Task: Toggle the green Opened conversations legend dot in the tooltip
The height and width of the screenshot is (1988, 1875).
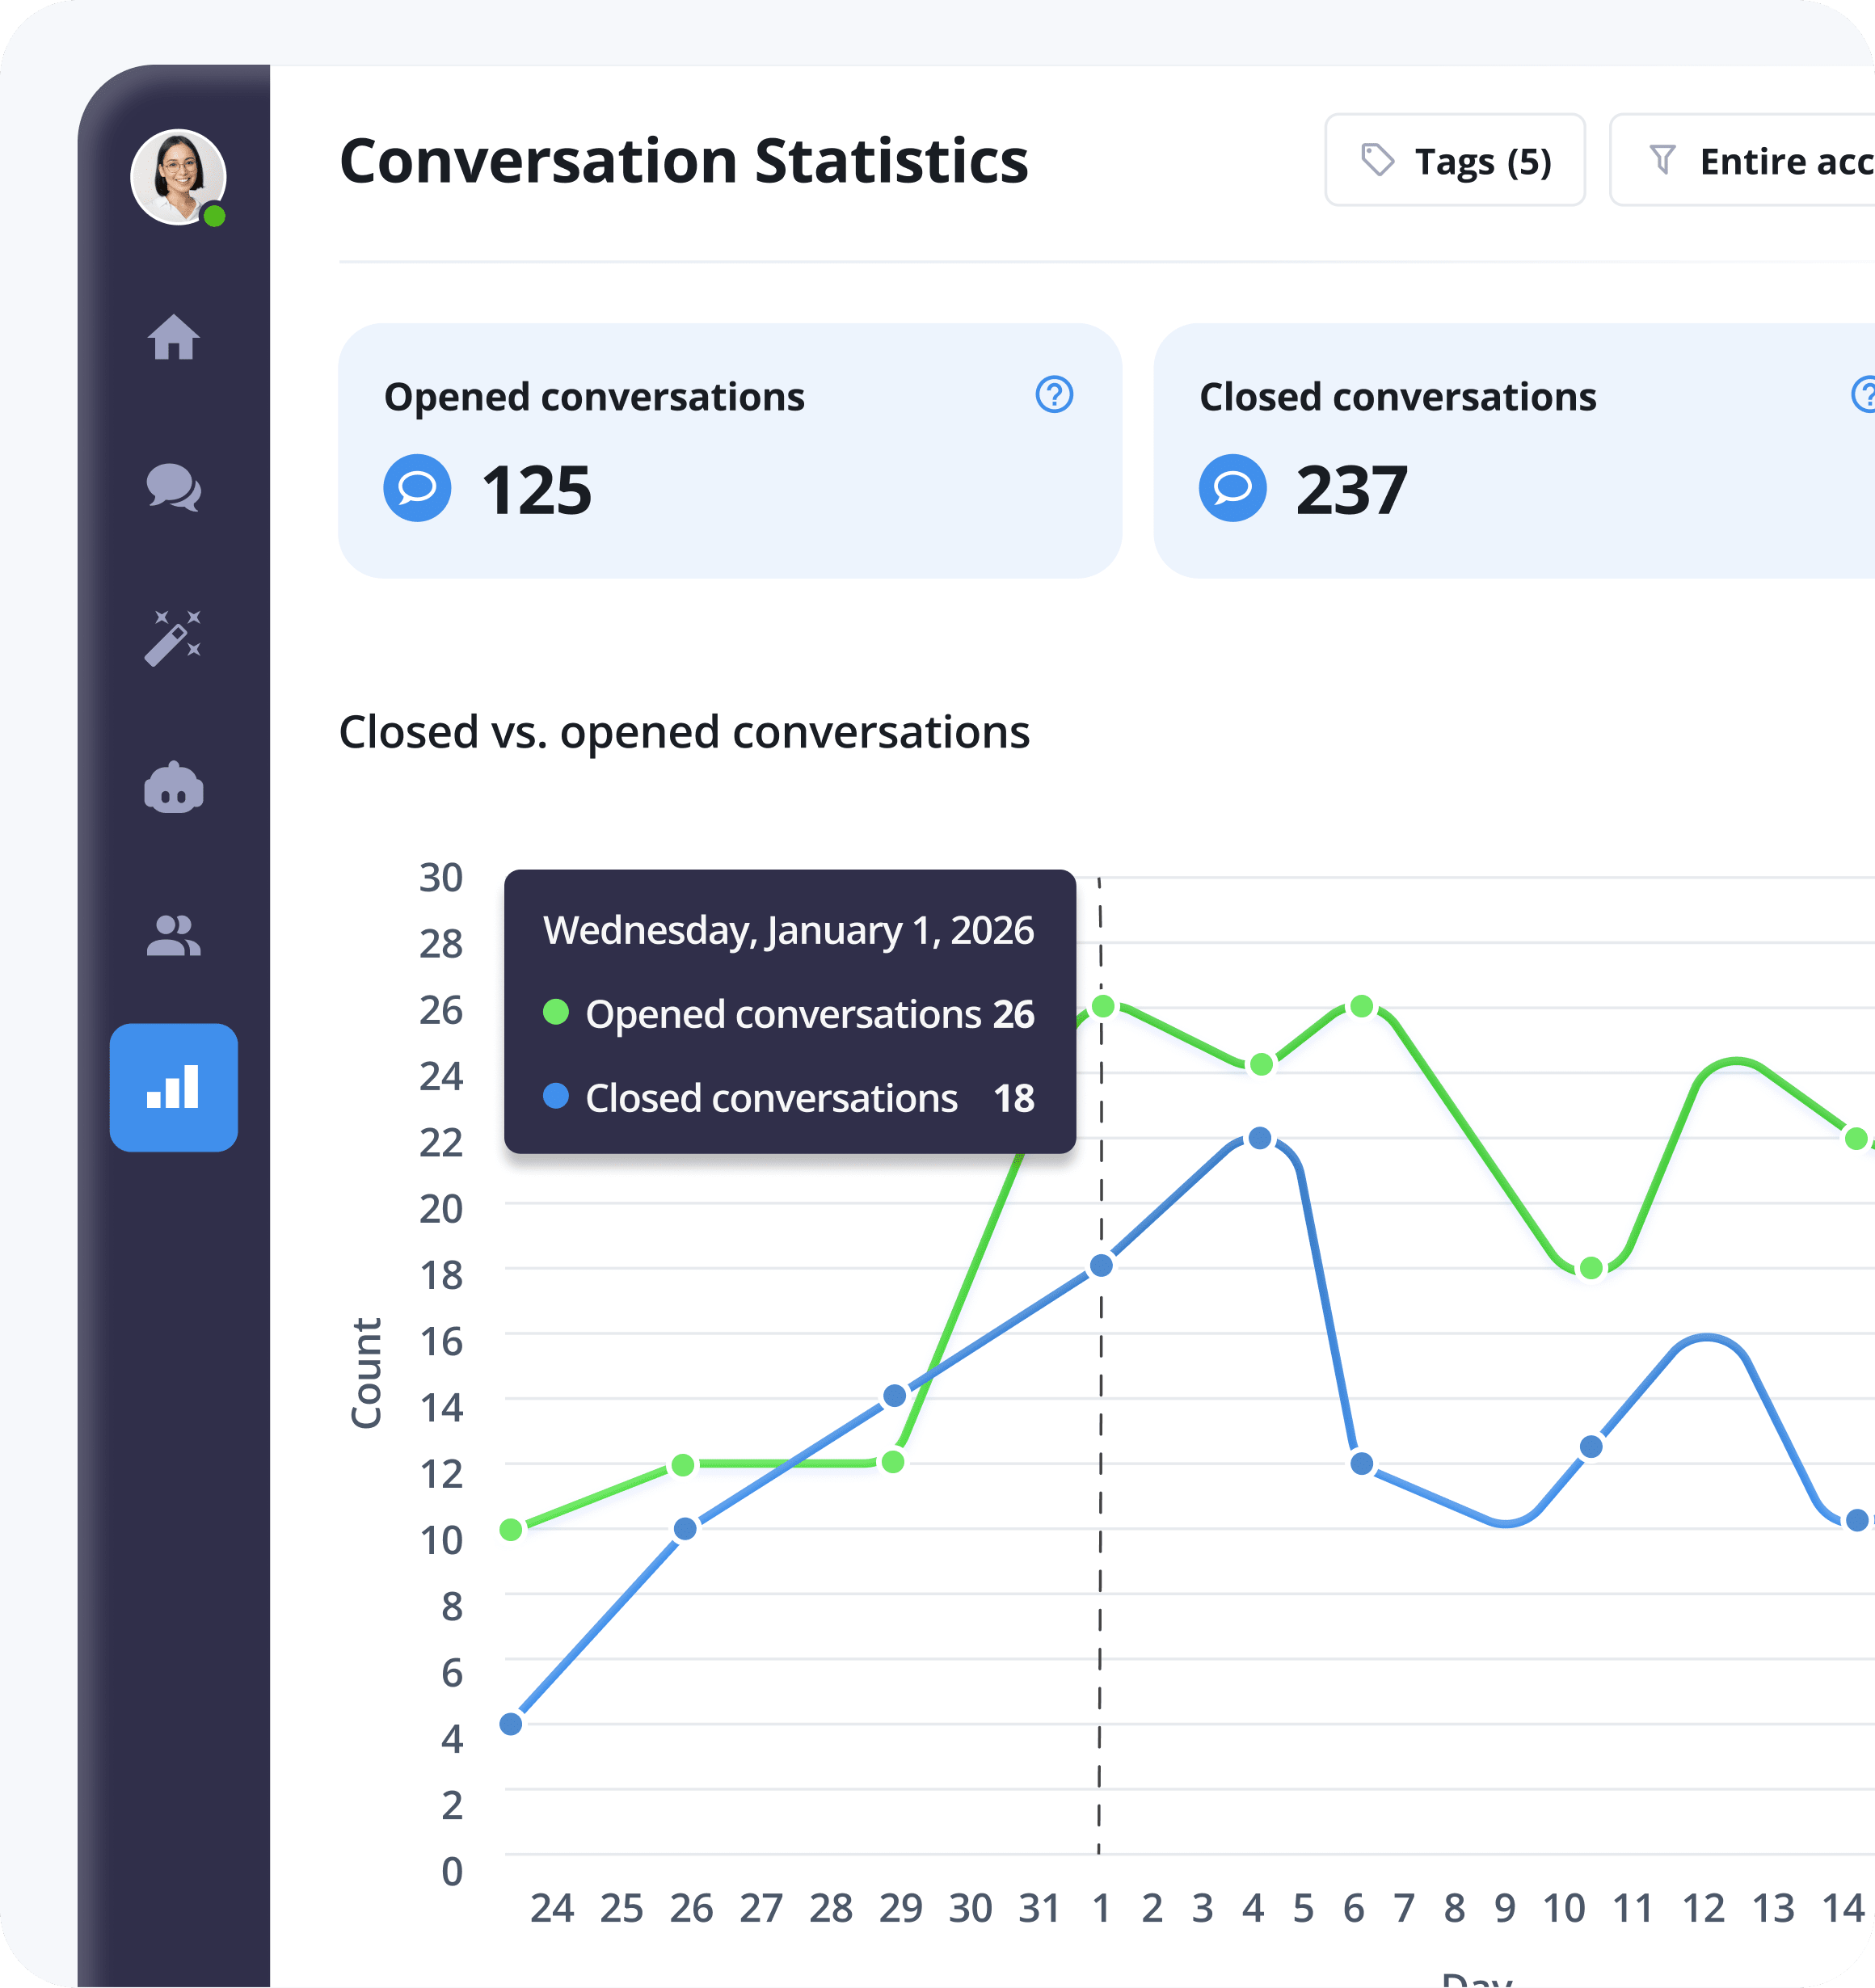Action: [x=556, y=1014]
